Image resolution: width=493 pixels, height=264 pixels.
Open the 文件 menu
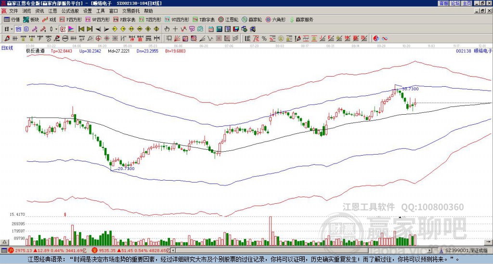click(x=13, y=11)
